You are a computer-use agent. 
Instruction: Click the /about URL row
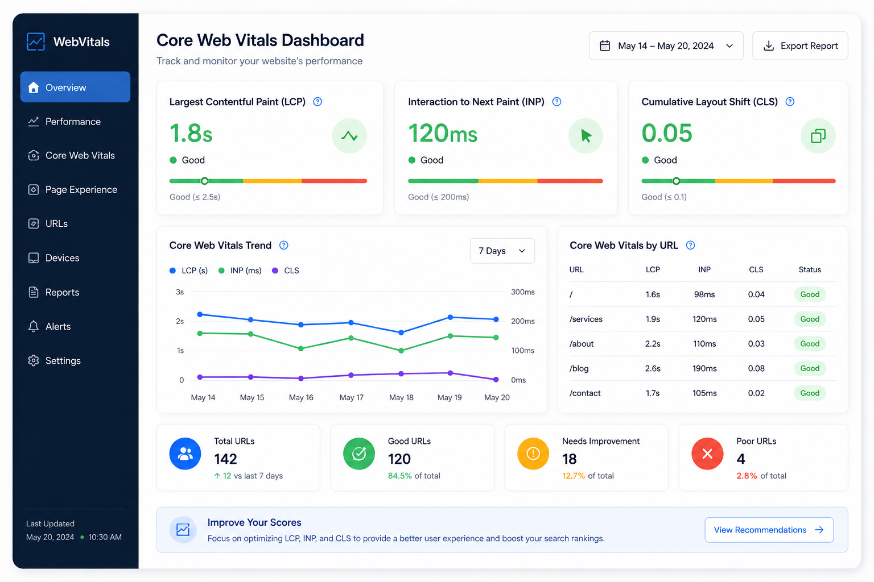(x=702, y=344)
